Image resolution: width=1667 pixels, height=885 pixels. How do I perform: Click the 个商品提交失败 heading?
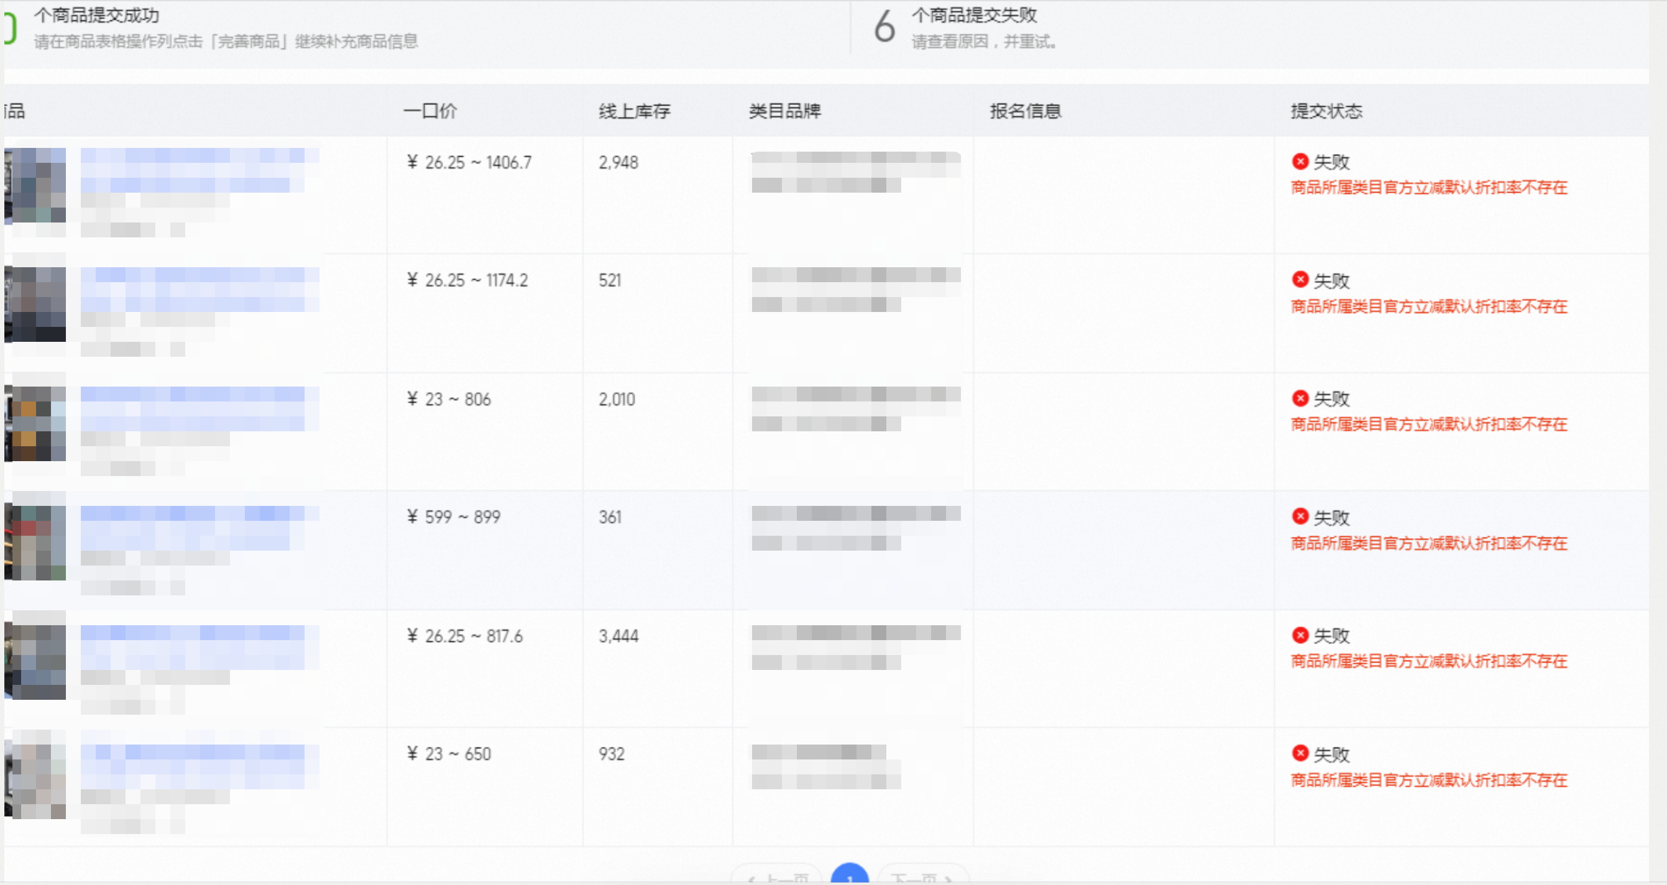pyautogui.click(x=974, y=15)
